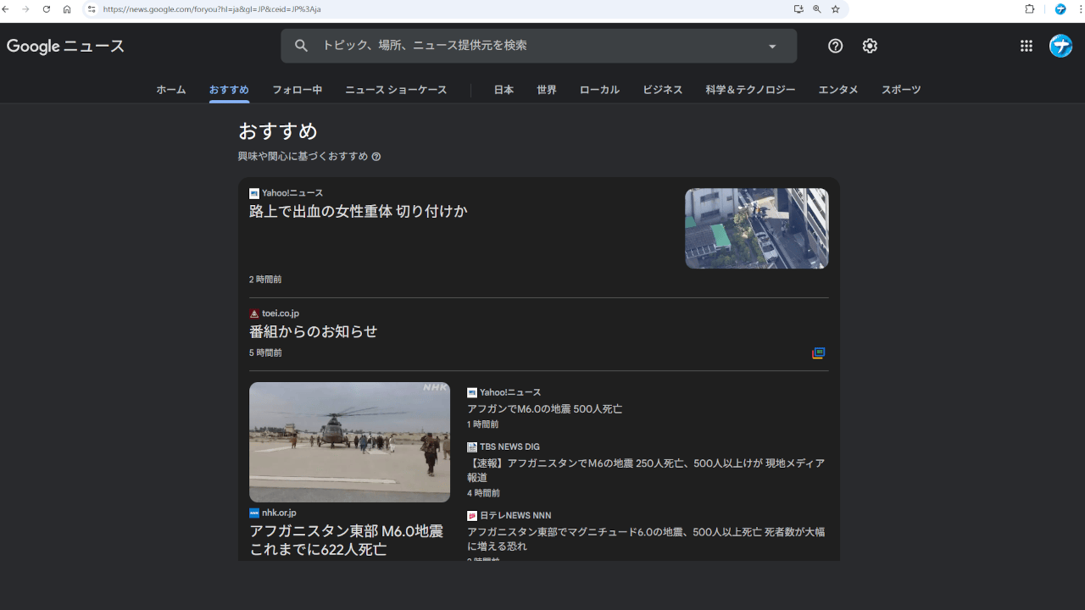Click the 1 時間前 timestamp
1085x610 pixels.
coord(483,424)
